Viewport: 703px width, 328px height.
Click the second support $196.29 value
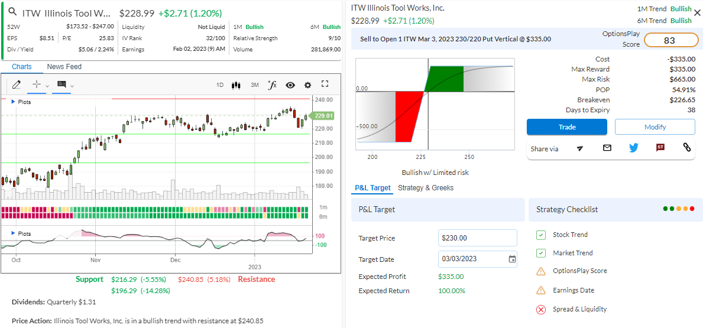coord(124,291)
